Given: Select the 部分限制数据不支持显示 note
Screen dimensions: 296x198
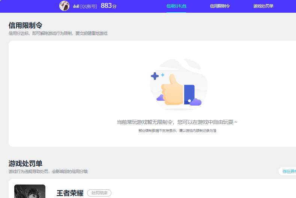Looking at the screenshot, I should [x=177, y=131].
